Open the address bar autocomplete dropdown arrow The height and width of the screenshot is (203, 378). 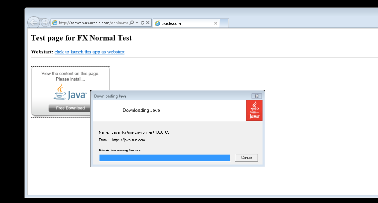pos(137,23)
